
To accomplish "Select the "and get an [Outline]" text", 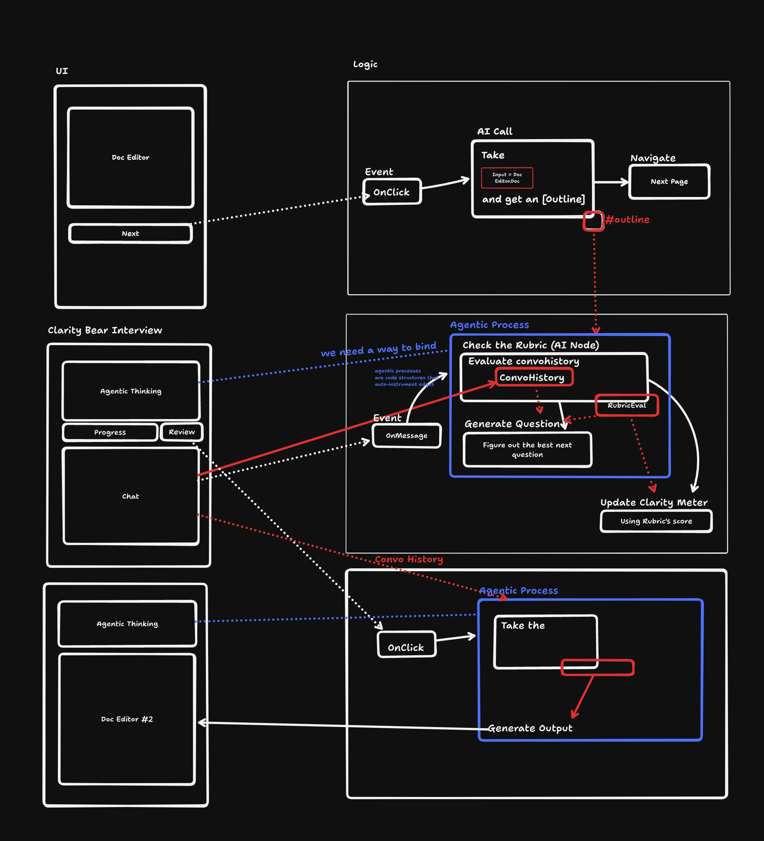I will 533,200.
